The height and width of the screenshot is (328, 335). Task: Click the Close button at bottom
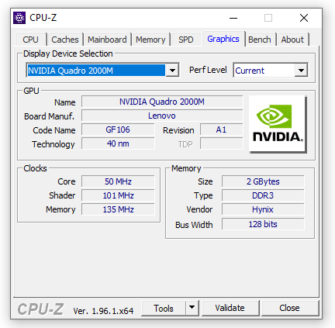(289, 308)
